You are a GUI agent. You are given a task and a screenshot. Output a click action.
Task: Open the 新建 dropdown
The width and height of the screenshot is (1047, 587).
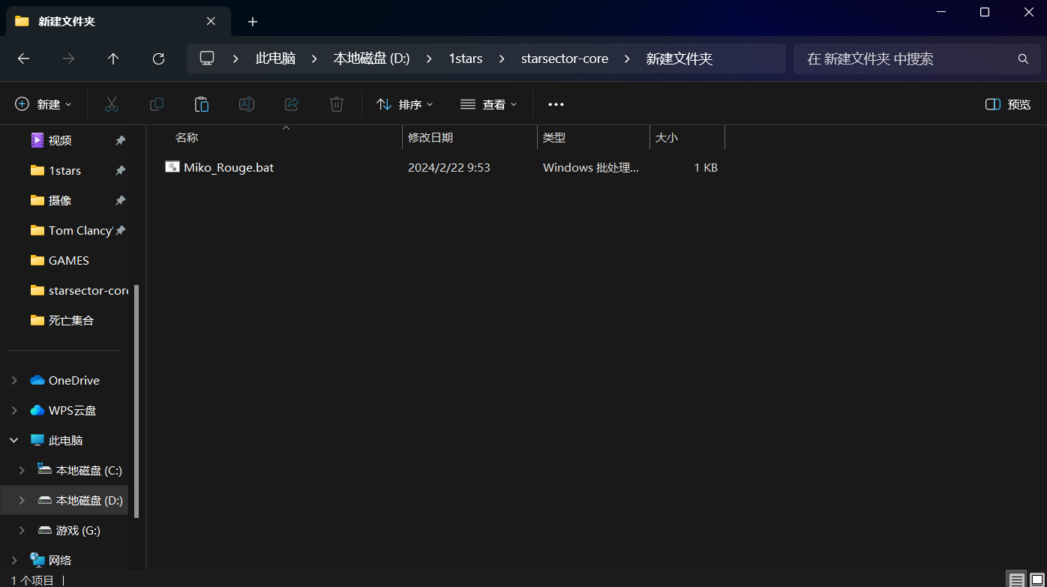pyautogui.click(x=43, y=104)
